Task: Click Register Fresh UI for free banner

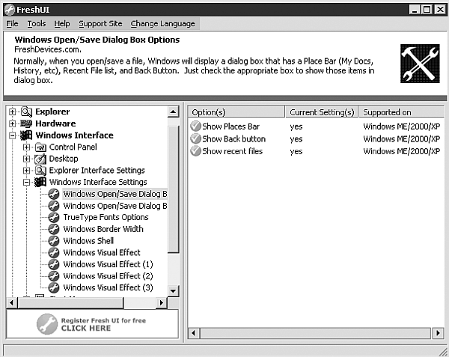Action: click(x=93, y=323)
